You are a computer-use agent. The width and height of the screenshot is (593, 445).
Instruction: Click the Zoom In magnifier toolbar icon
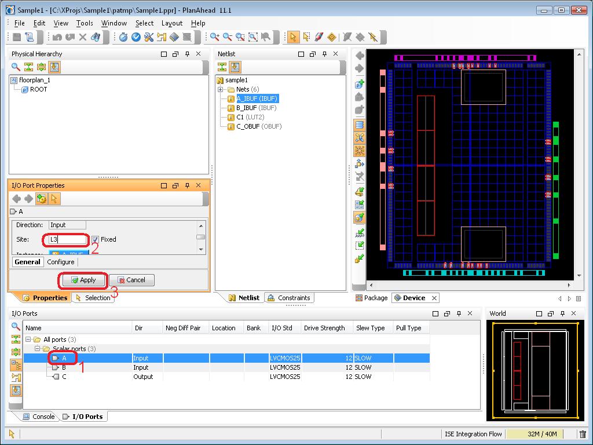click(215, 37)
